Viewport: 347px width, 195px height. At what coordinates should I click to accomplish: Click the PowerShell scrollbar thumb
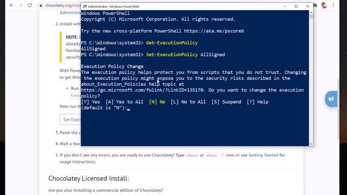click(x=311, y=17)
